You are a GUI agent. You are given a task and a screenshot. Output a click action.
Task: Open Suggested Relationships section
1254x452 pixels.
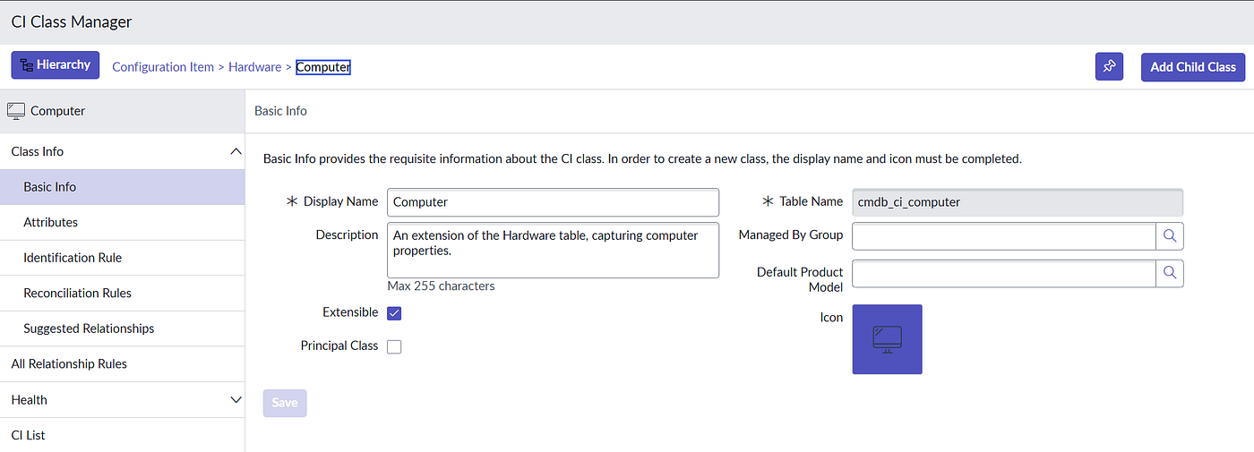pyautogui.click(x=122, y=328)
